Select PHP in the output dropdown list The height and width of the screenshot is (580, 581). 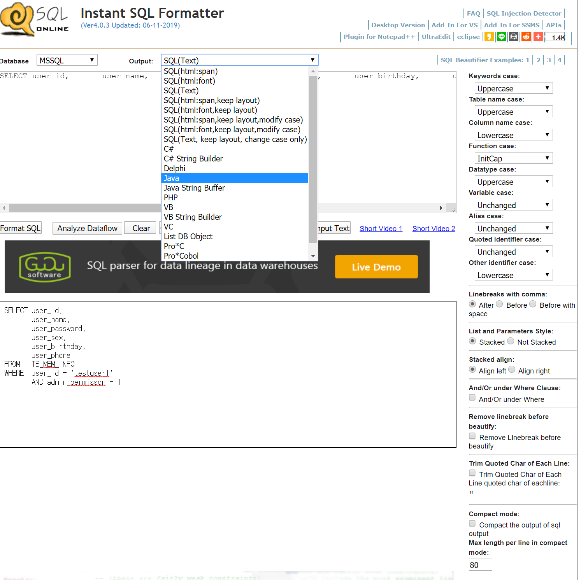click(x=170, y=198)
